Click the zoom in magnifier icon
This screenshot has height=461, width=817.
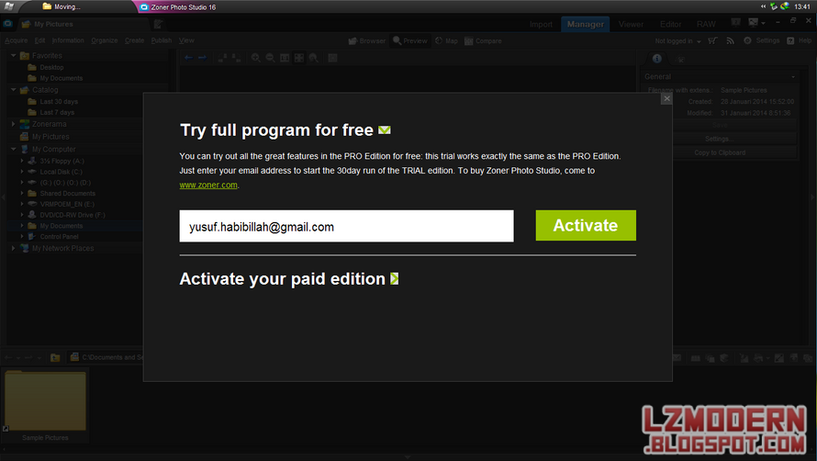click(x=256, y=58)
